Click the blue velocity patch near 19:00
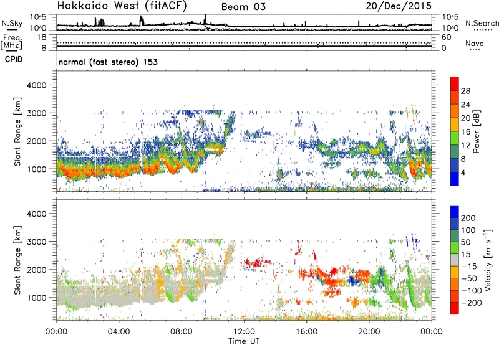Screen dimensions: 499x345 [352, 280]
